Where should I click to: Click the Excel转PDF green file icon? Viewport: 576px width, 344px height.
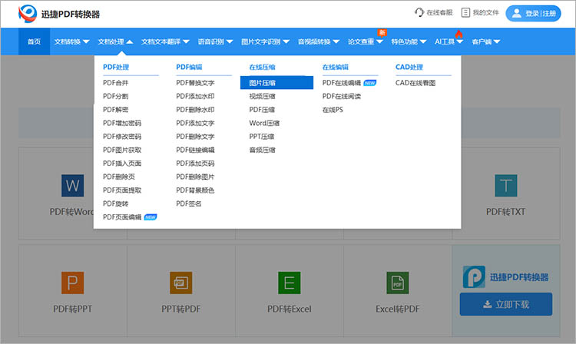398,283
